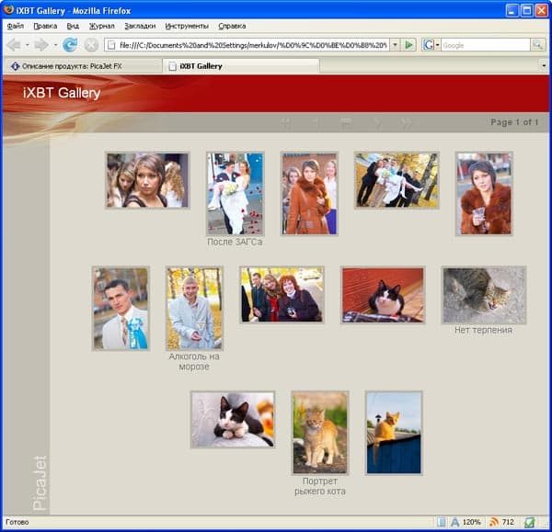The height and width of the screenshot is (532, 552).
Task: Open the Справка menu
Action: [232, 26]
